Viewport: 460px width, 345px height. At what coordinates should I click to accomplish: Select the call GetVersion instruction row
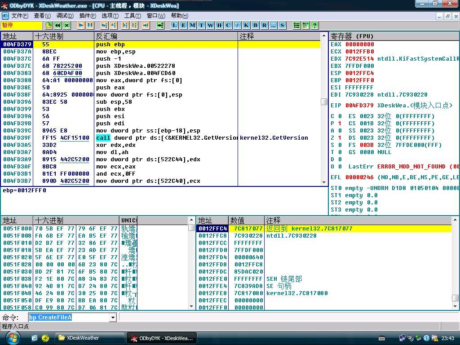tap(166, 138)
